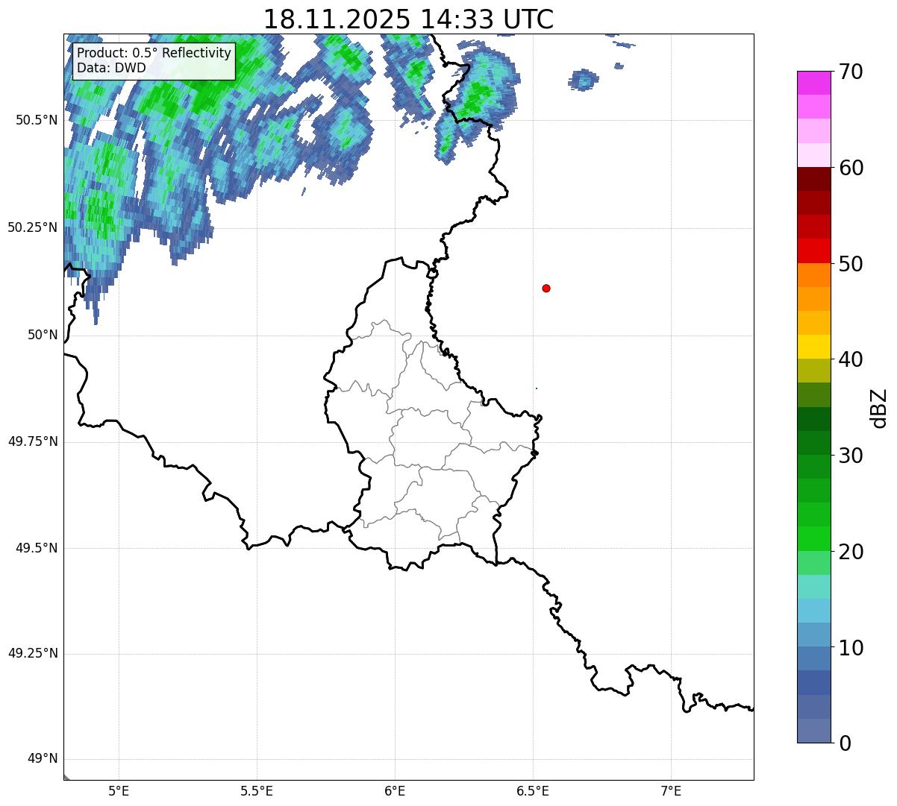Click the 7°E longitude label
The height and width of the screenshot is (806, 897).
671,790
